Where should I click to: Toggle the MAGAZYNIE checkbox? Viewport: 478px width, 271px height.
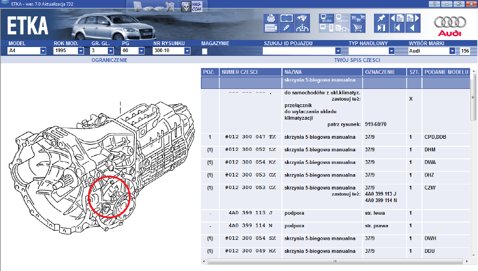click(x=204, y=51)
